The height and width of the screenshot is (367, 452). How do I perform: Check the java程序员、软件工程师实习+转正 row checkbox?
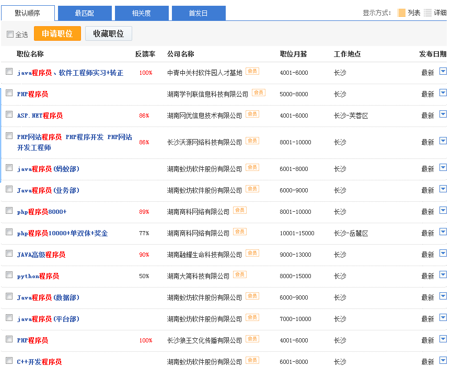click(9, 72)
